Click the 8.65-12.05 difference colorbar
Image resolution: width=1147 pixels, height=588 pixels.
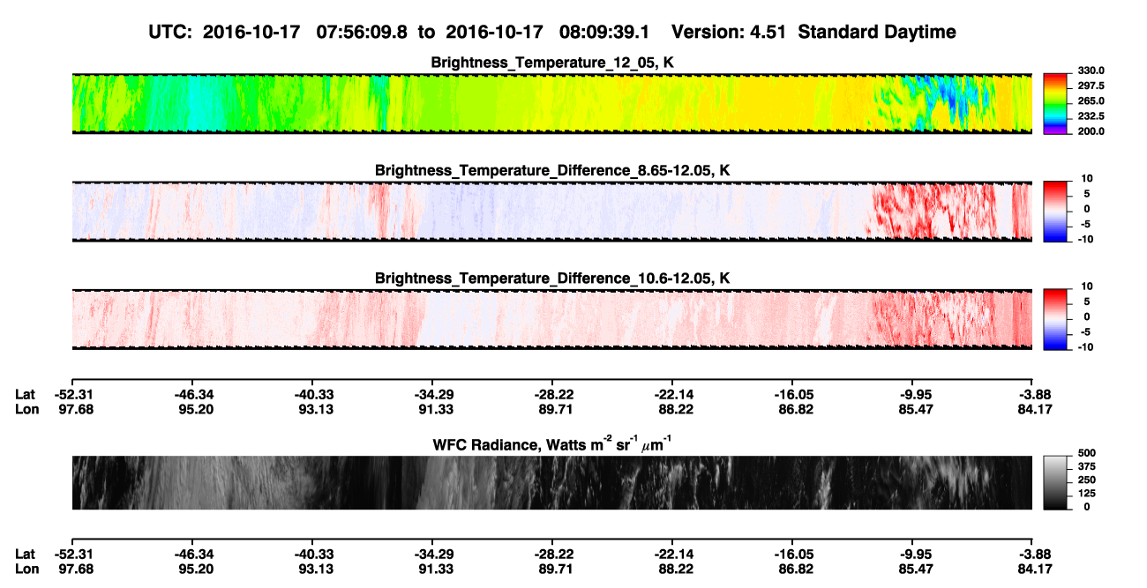pyautogui.click(x=1053, y=212)
